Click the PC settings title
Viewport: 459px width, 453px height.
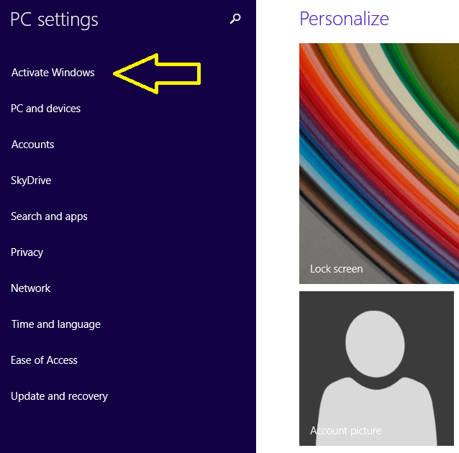54,19
